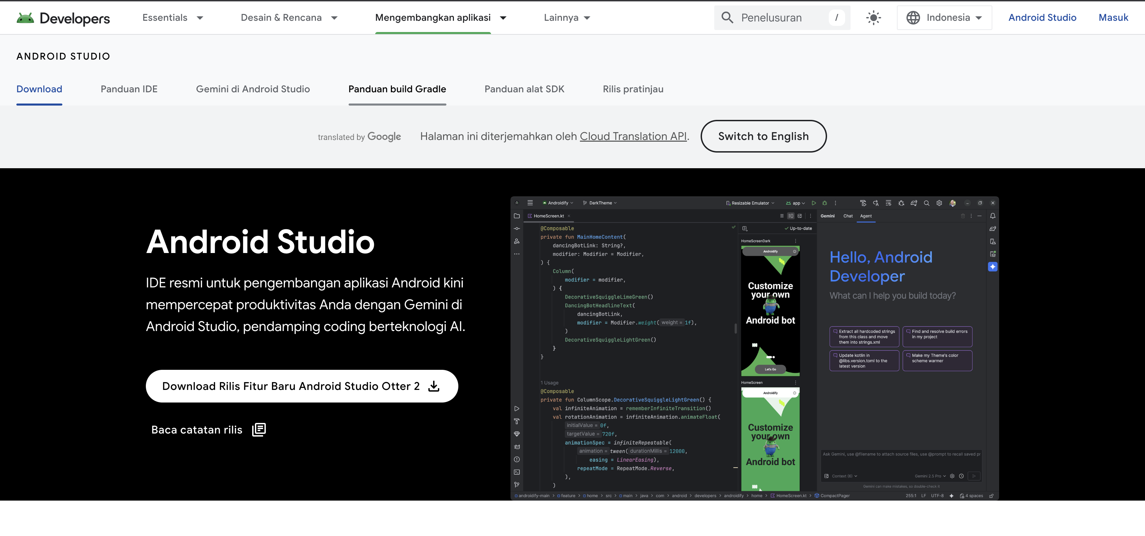Viewport: 1145px width, 536px height.
Task: Build the project with the hammer icon
Action: coord(864,203)
